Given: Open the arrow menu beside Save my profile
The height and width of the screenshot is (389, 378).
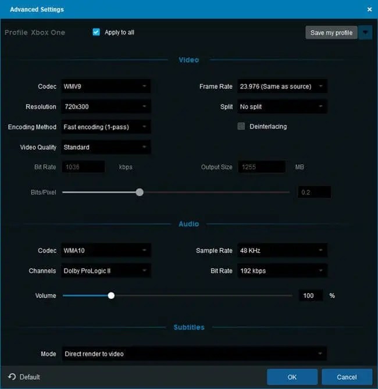Looking at the screenshot, I should (x=365, y=33).
